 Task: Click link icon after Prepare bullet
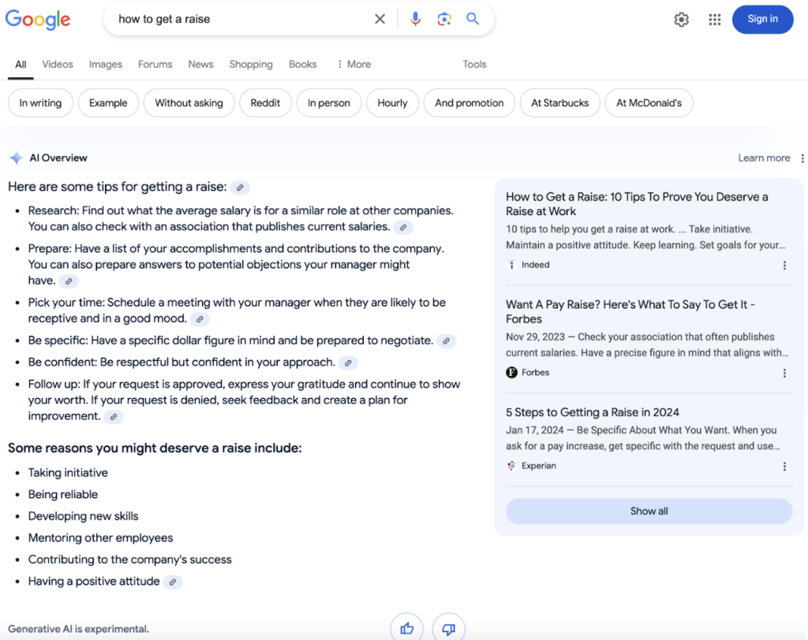69,281
